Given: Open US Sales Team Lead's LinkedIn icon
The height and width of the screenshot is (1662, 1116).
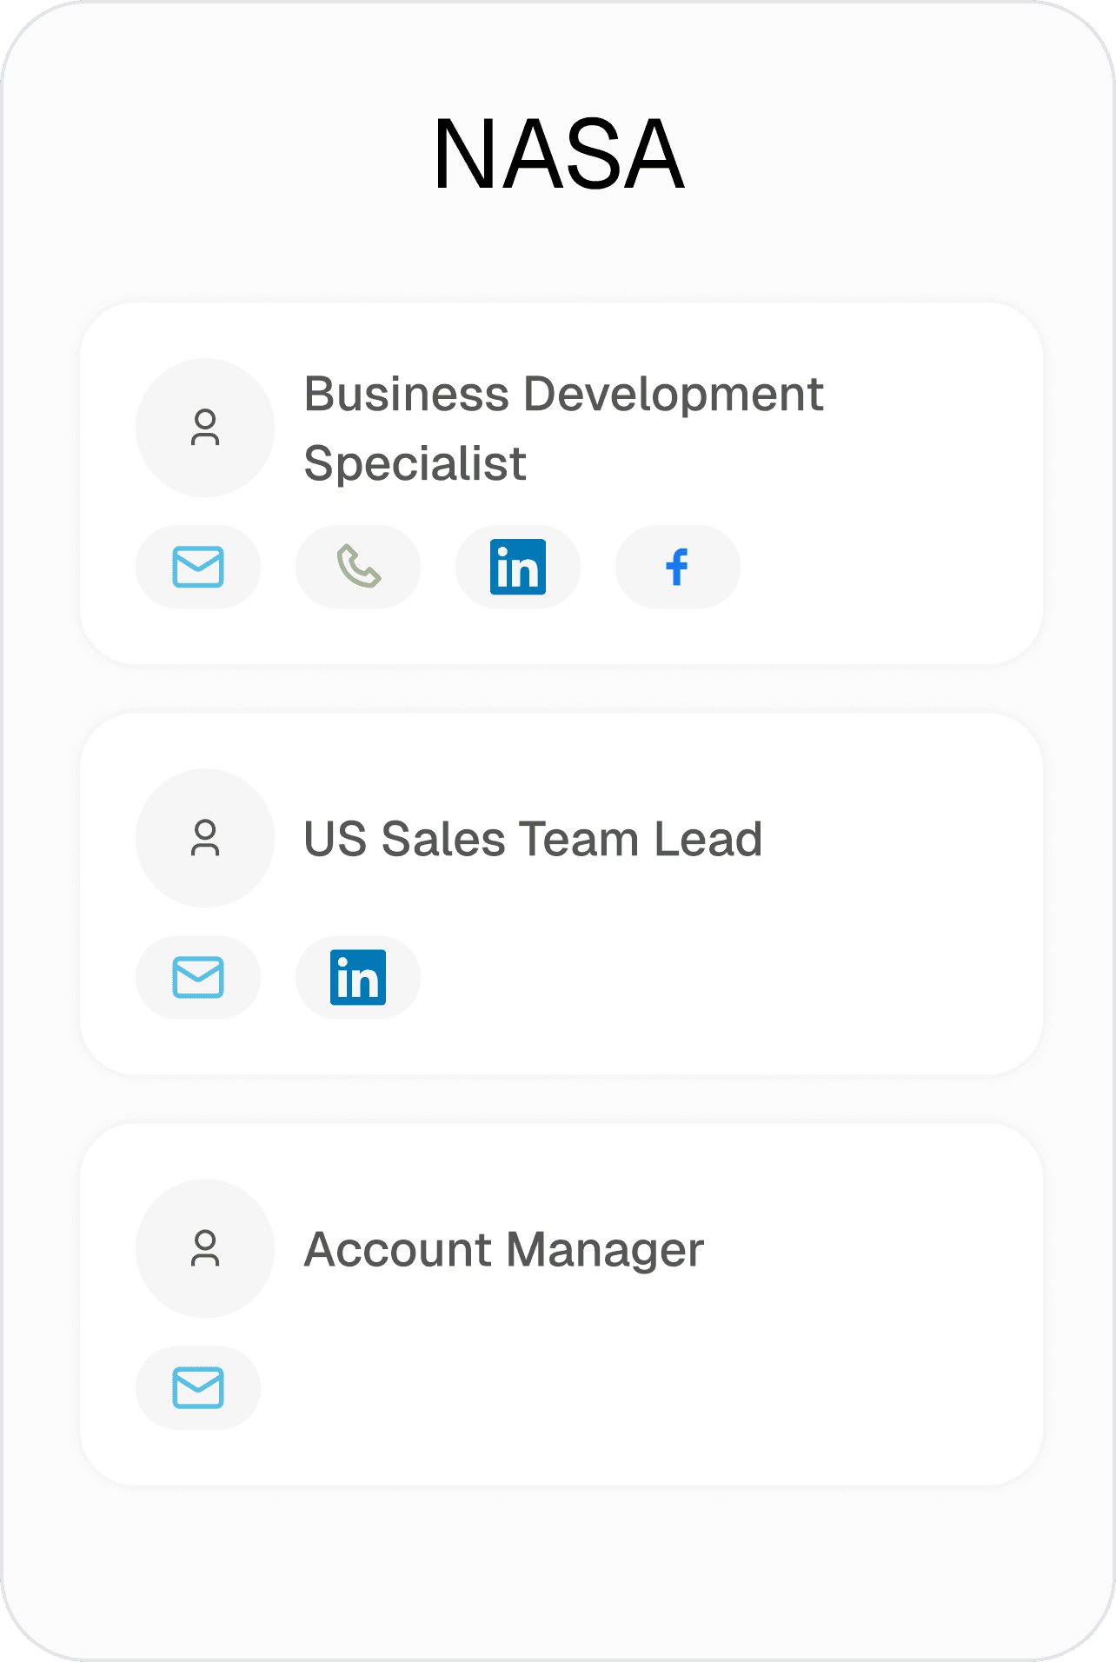Looking at the screenshot, I should (x=358, y=977).
